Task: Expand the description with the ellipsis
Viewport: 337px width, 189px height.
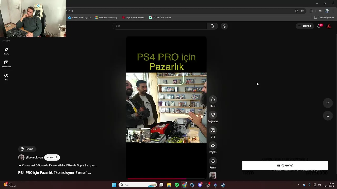Action: coord(90,173)
